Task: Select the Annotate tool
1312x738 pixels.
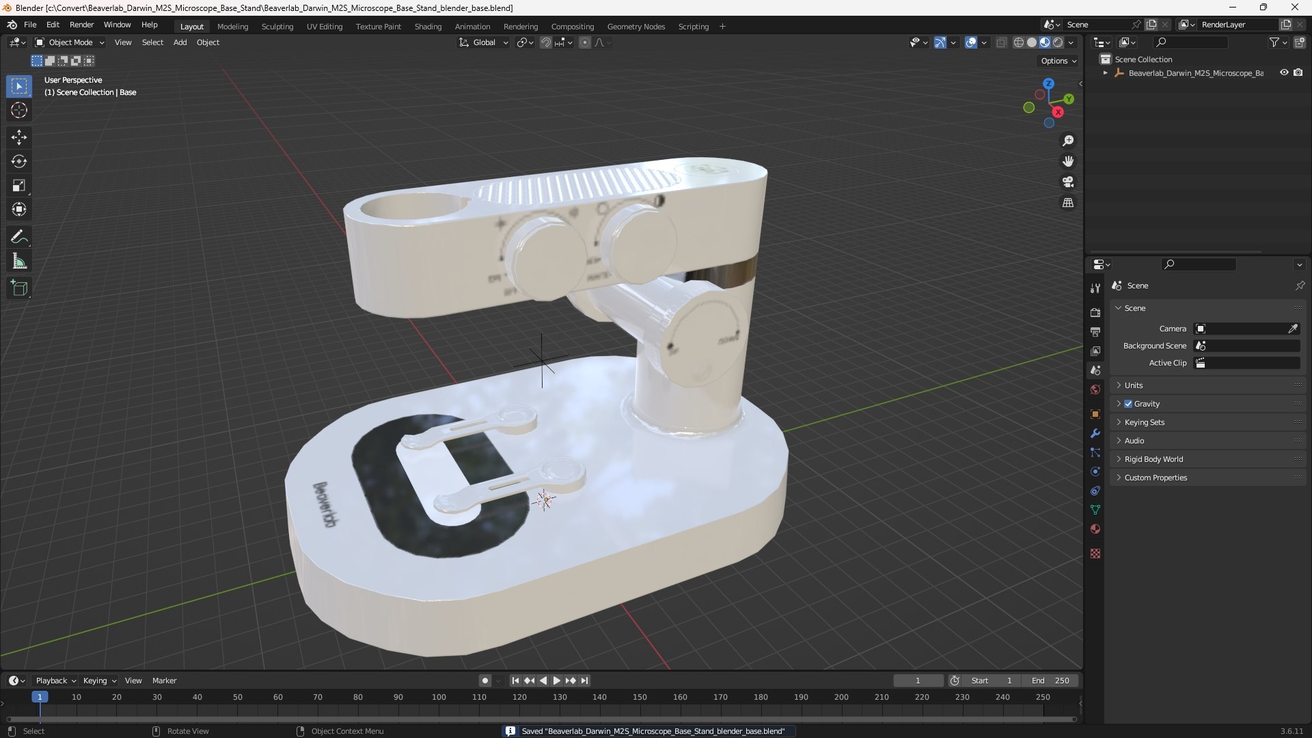Action: pyautogui.click(x=19, y=237)
